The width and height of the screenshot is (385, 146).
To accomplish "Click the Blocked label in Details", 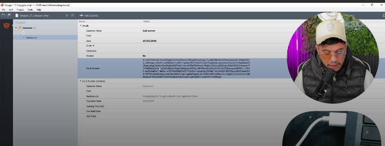I will (x=90, y=56).
